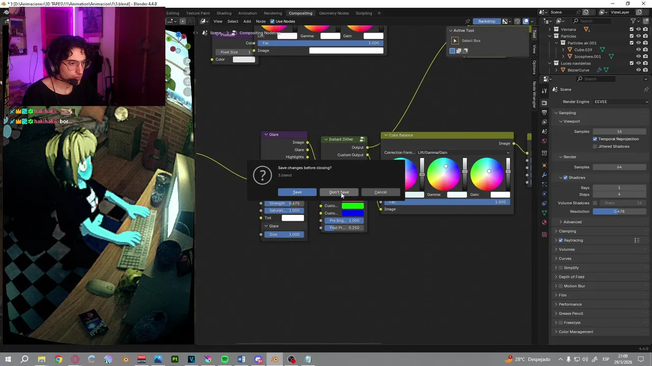Open the Node Wrangler sidebar tab

pos(534,94)
